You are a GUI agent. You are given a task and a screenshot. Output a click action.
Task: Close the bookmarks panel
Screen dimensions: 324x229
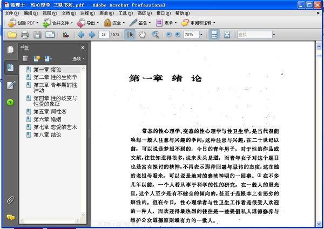[83, 48]
